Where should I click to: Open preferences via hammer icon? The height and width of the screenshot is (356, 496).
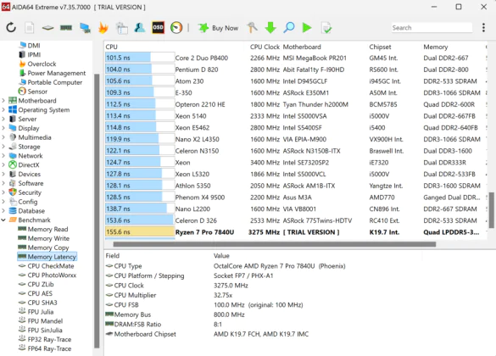(252, 28)
